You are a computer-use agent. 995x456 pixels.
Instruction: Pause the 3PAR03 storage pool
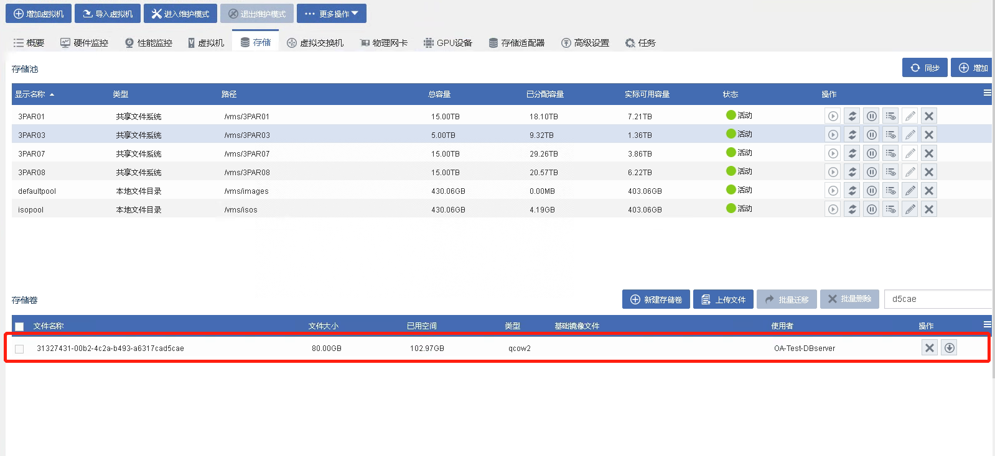tap(872, 135)
